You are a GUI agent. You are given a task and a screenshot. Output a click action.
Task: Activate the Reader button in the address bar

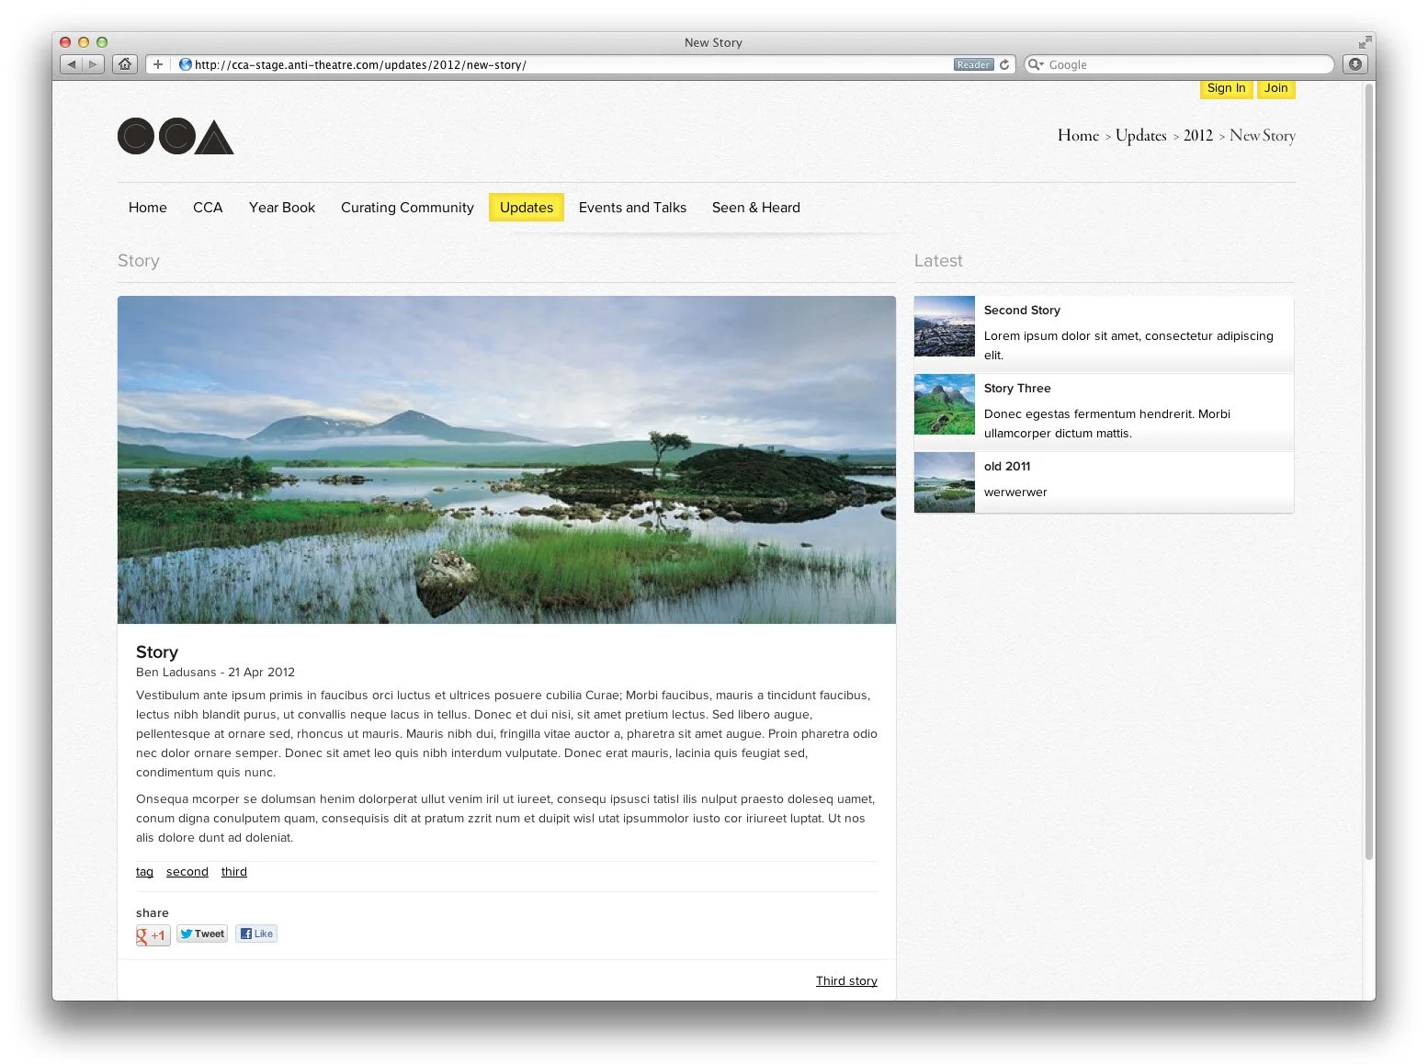(x=973, y=64)
